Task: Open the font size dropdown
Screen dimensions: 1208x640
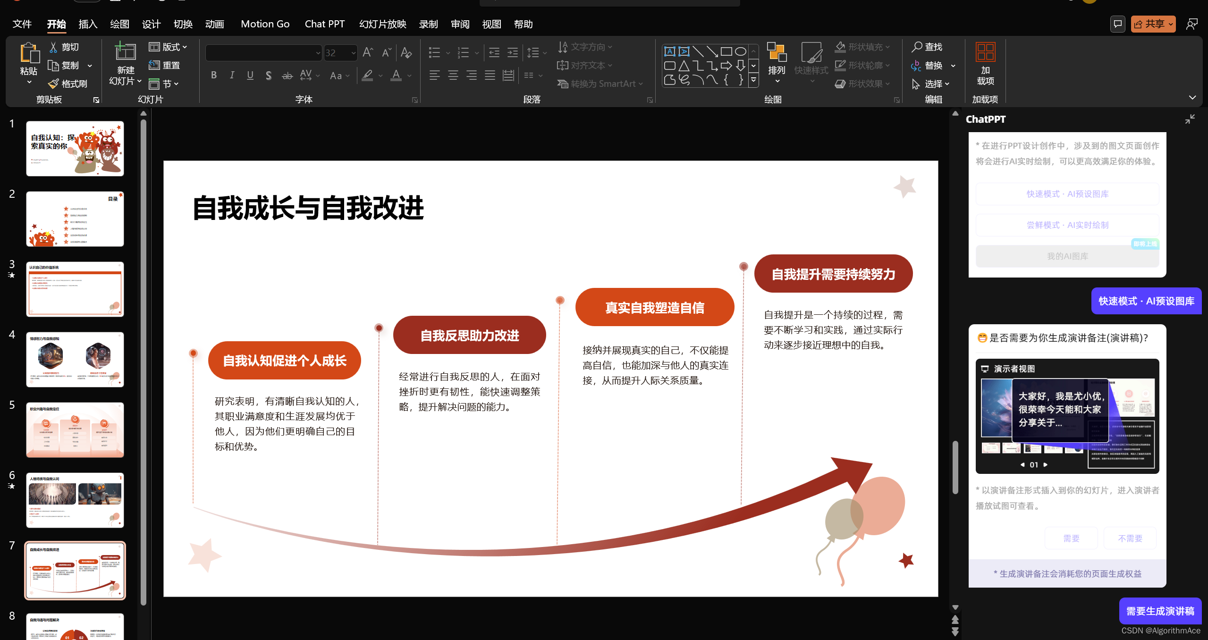Action: pyautogui.click(x=353, y=53)
